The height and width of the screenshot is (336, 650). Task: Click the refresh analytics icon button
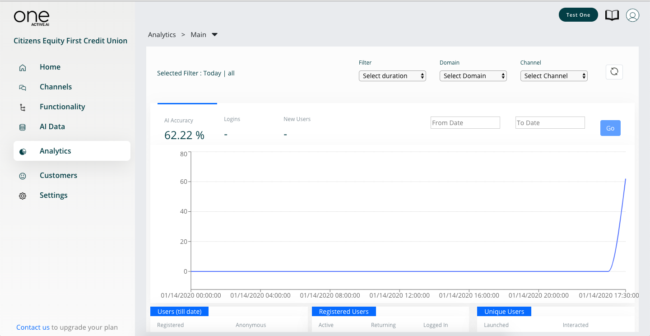(x=614, y=72)
